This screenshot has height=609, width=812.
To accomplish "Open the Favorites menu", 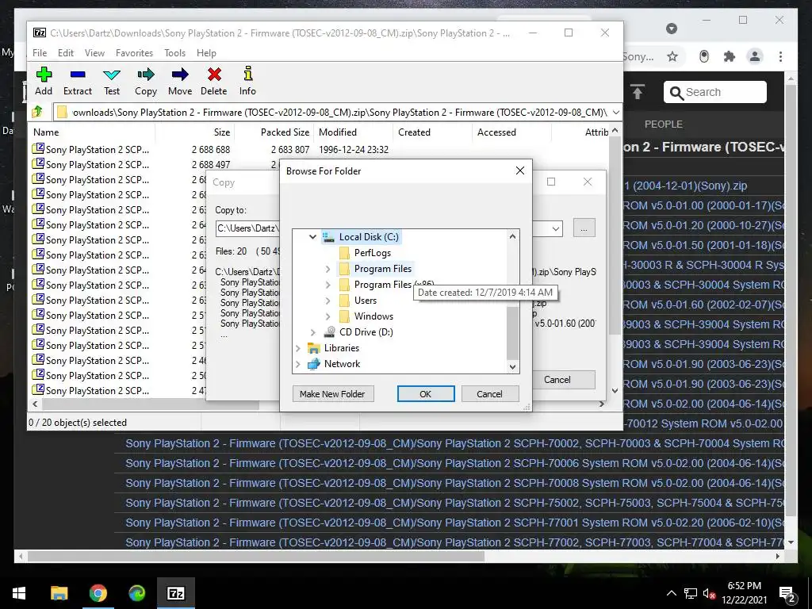I will pos(134,53).
